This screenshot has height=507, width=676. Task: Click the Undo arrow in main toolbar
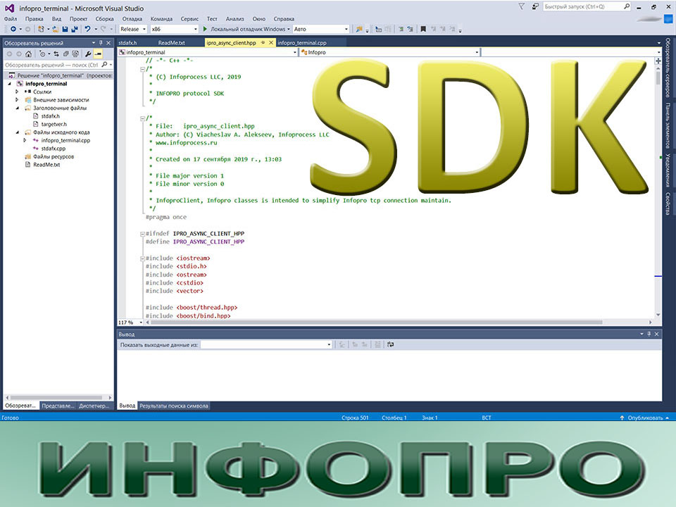tap(87, 29)
